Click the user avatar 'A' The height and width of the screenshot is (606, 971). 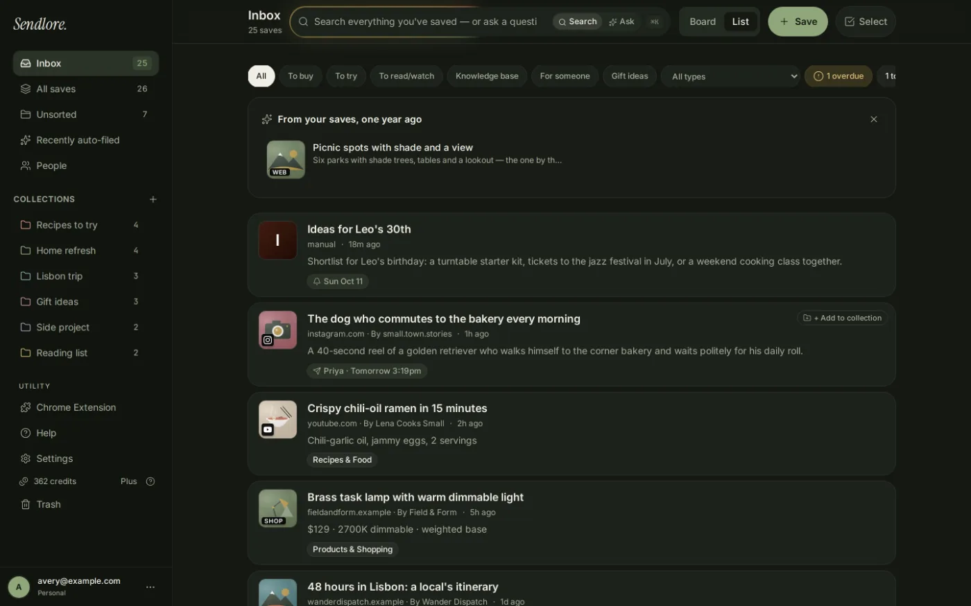(19, 587)
